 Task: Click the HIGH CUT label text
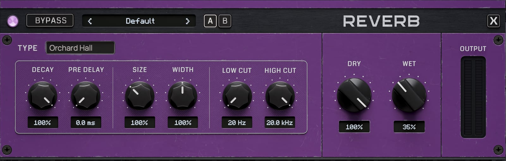click(x=280, y=71)
